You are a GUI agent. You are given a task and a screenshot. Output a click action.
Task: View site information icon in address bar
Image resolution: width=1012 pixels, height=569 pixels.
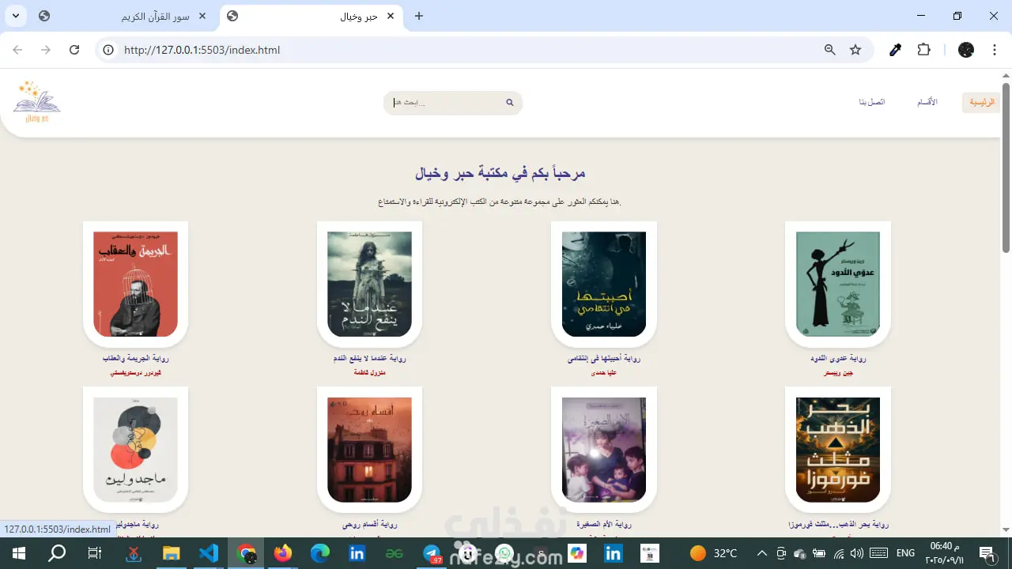108,50
